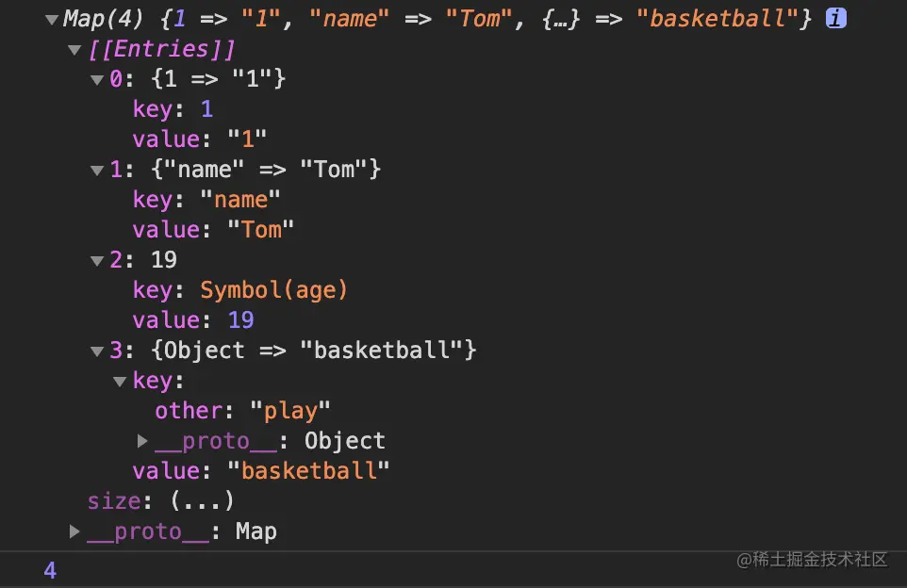Select the value: 19 row
Image resolution: width=907 pixels, height=588 pixels.
(x=193, y=320)
